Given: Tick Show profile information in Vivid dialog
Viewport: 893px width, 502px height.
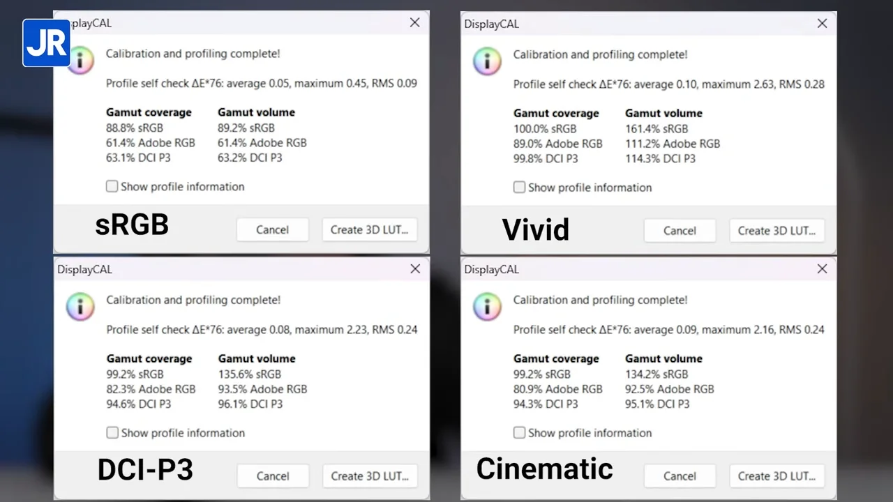Looking at the screenshot, I should (519, 187).
